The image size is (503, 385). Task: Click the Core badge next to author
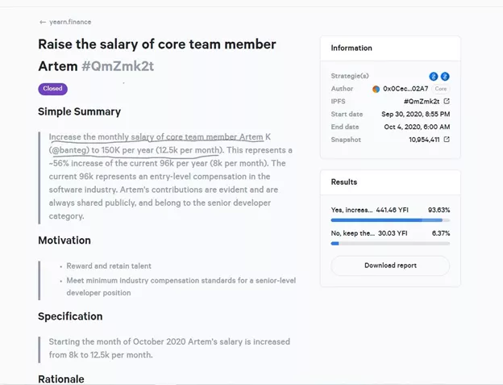[x=442, y=89]
